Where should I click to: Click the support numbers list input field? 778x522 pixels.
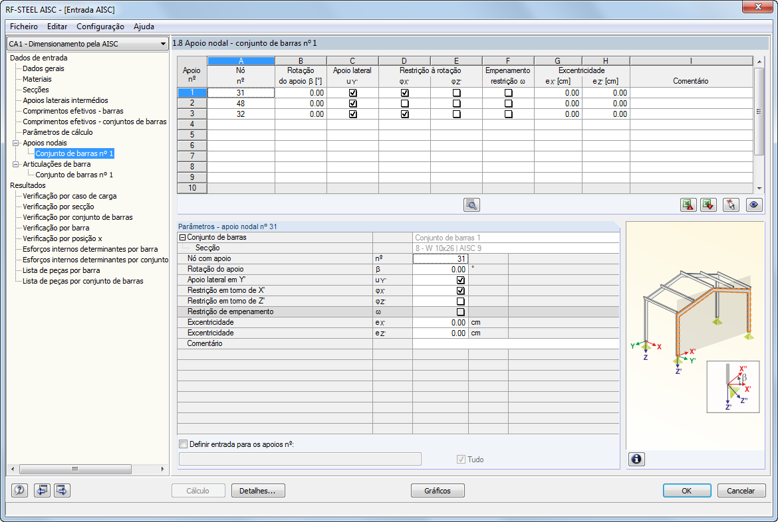300,459
